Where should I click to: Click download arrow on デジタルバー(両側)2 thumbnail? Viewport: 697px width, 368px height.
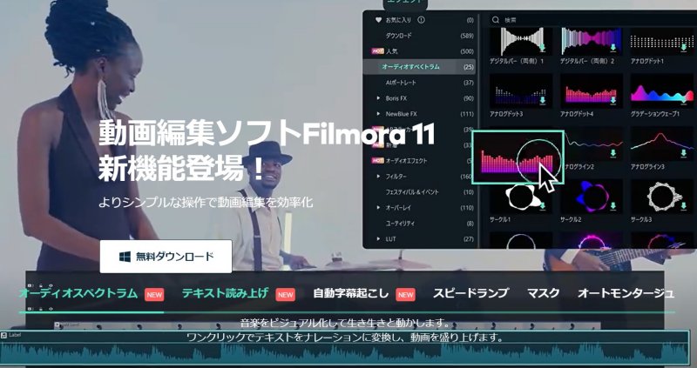(613, 47)
